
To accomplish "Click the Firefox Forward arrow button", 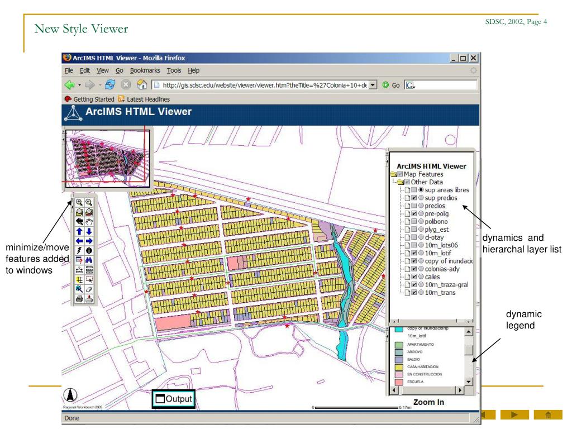I will click(x=89, y=85).
